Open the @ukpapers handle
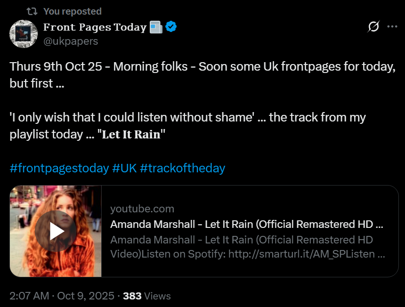Viewport: 405px width, 307px height. tap(71, 41)
